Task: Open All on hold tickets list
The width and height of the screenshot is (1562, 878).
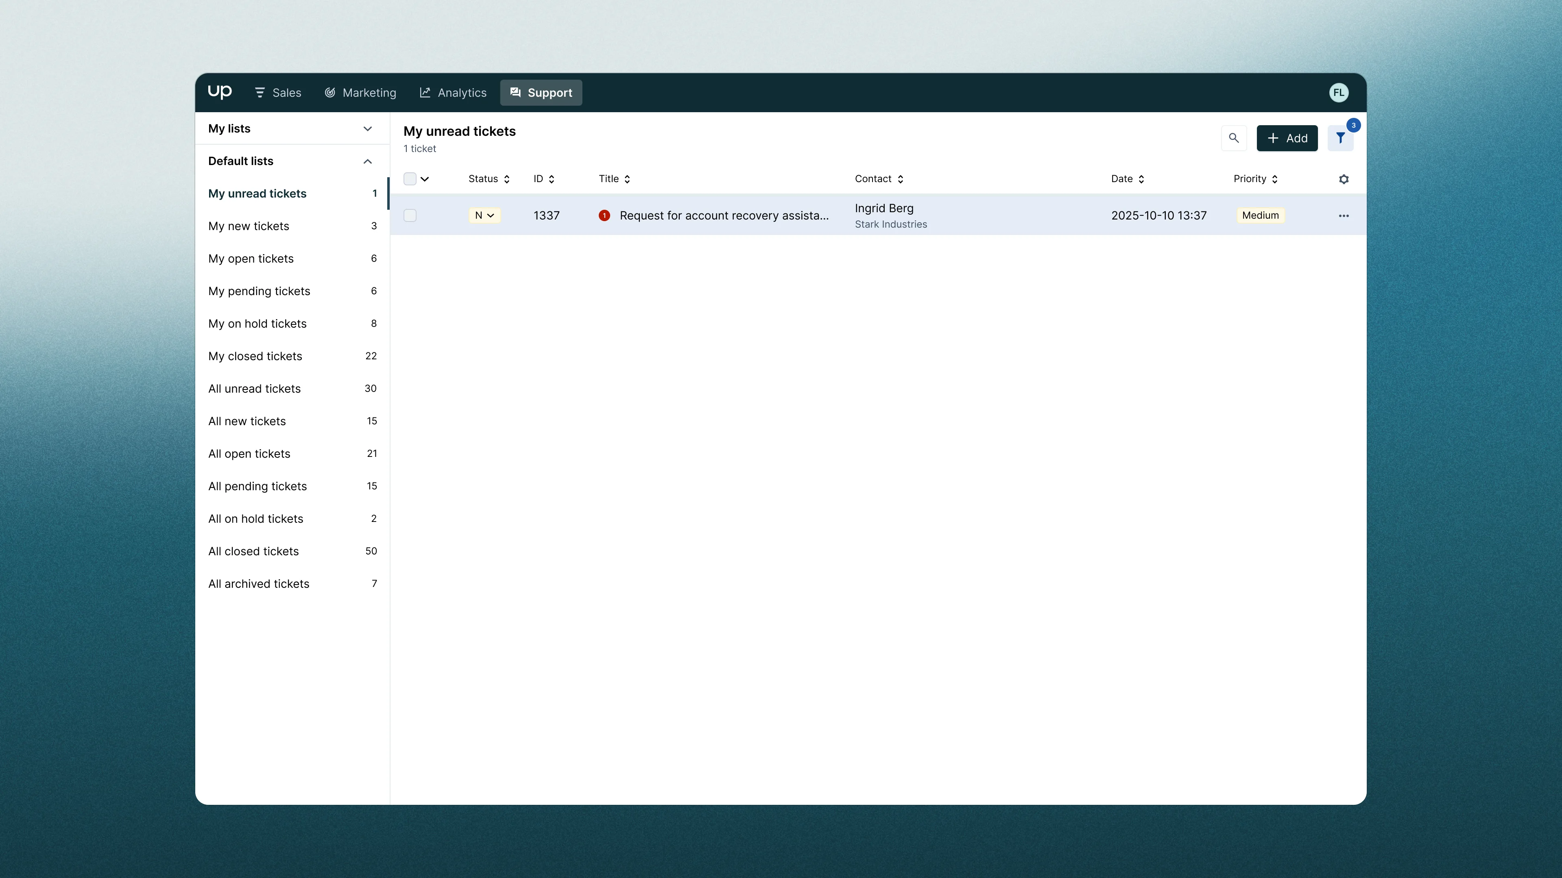Action: click(292, 519)
